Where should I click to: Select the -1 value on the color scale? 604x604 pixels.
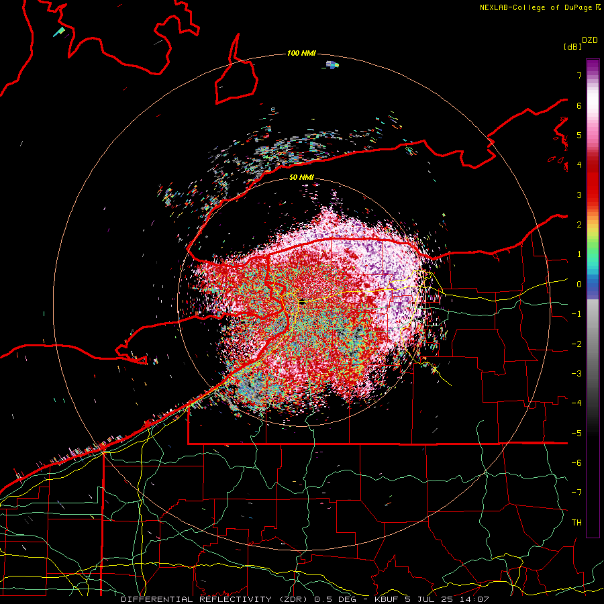[x=576, y=314]
